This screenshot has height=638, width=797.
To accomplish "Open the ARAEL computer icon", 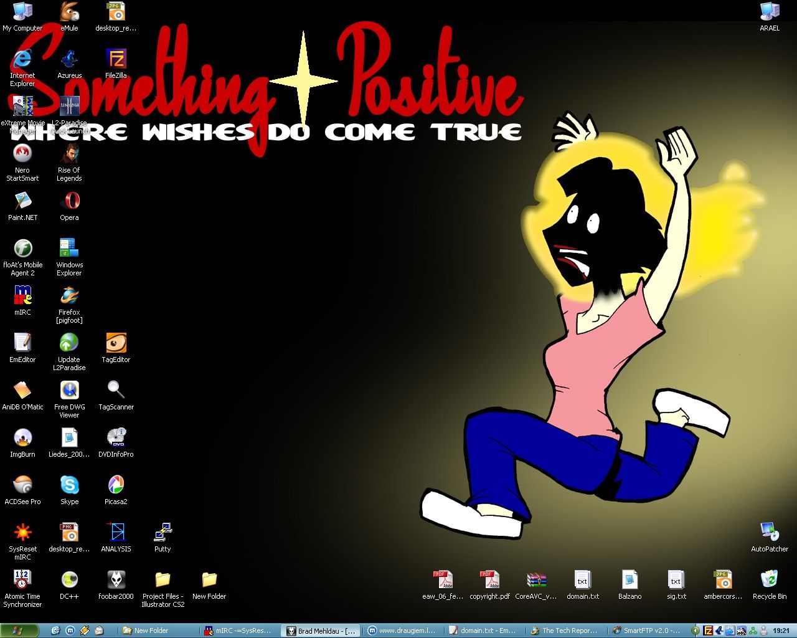I will click(x=770, y=16).
